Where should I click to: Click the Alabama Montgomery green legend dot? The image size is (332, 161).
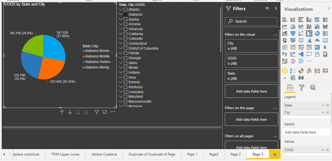84,68
